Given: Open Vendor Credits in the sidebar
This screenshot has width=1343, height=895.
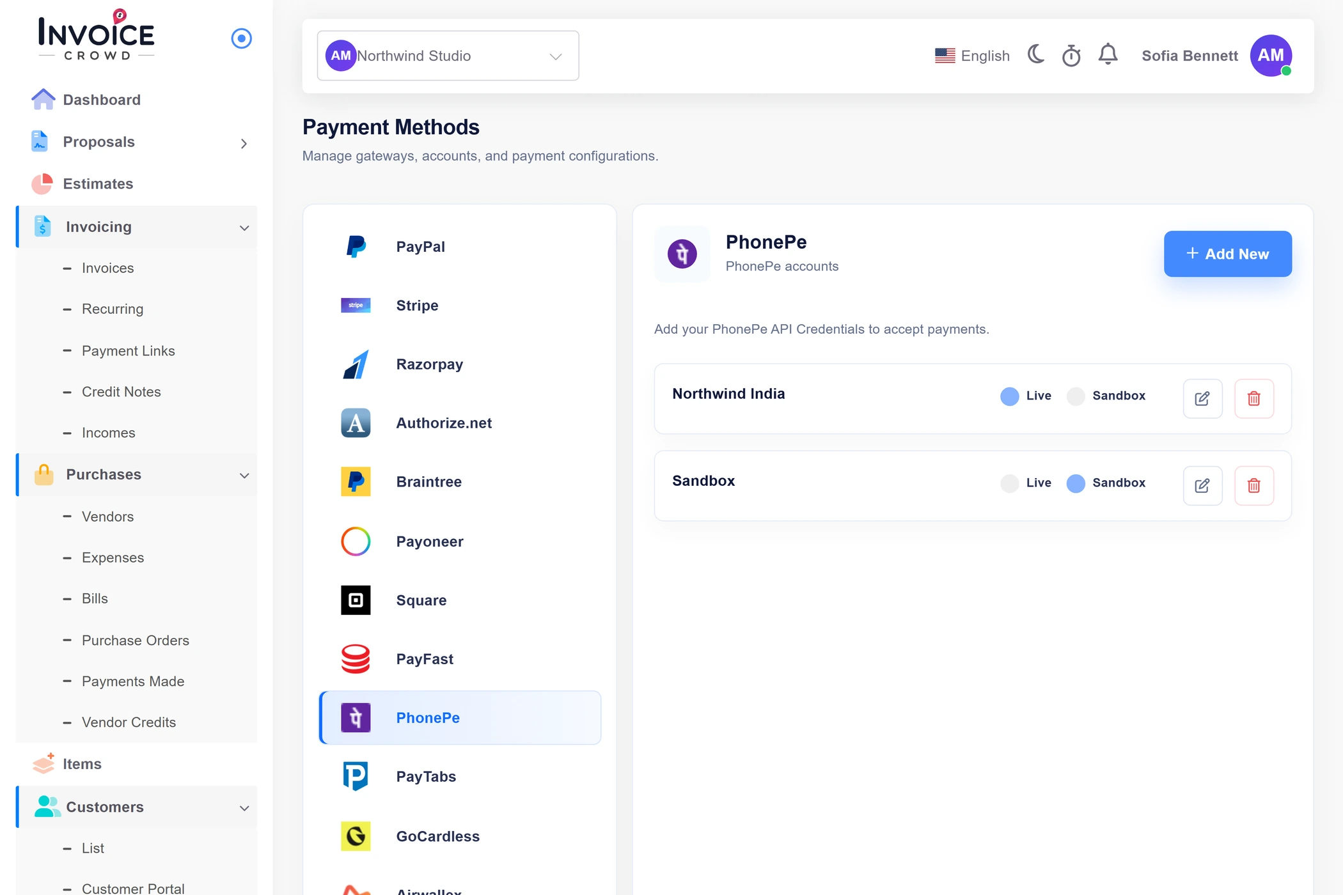Looking at the screenshot, I should tap(129, 722).
